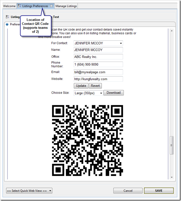Click the SAVE button
Screen dimensions: 181x201
coord(159,191)
